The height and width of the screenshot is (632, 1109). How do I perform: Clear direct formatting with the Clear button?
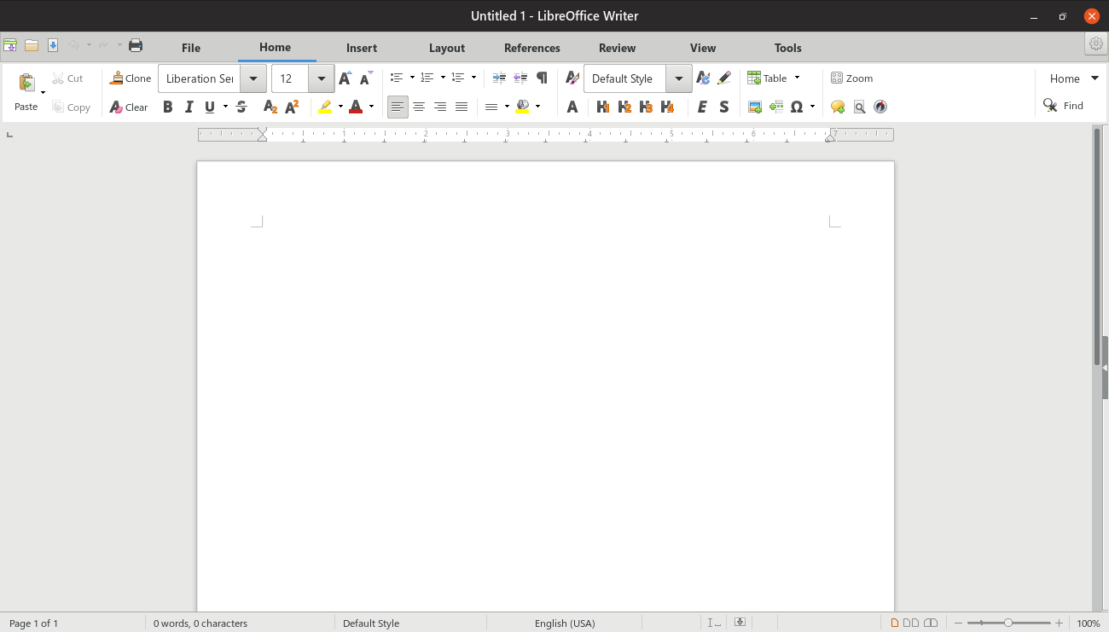(129, 107)
